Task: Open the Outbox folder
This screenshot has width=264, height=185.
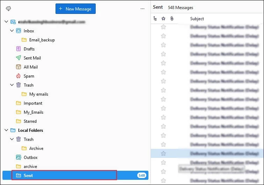Action: 31,158
